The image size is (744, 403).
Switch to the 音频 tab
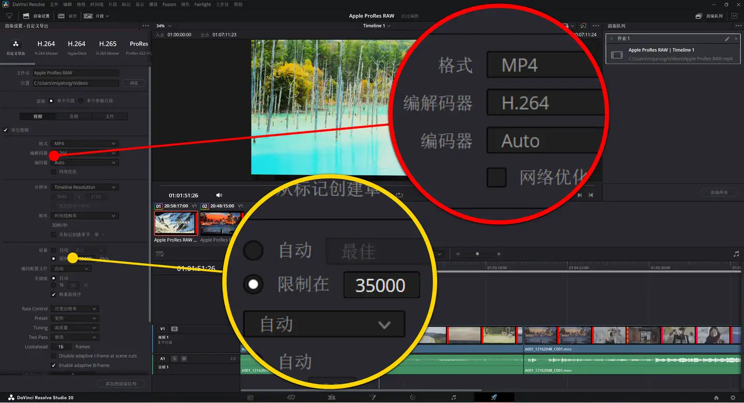click(74, 116)
